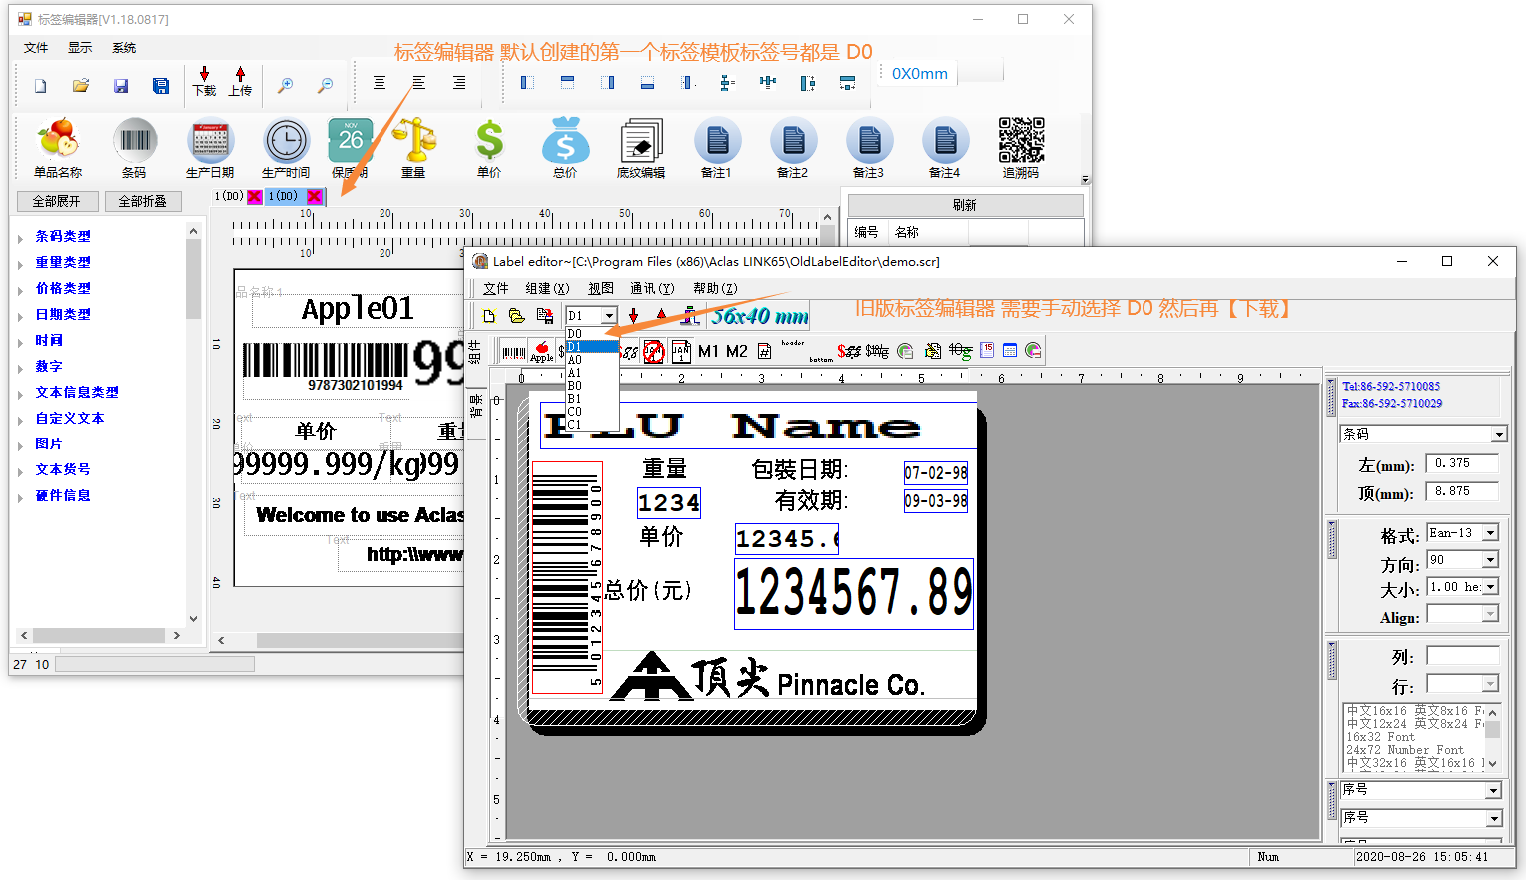Click the 下载 download arrow icon
Screen dimensions: 1526x880
click(x=204, y=81)
